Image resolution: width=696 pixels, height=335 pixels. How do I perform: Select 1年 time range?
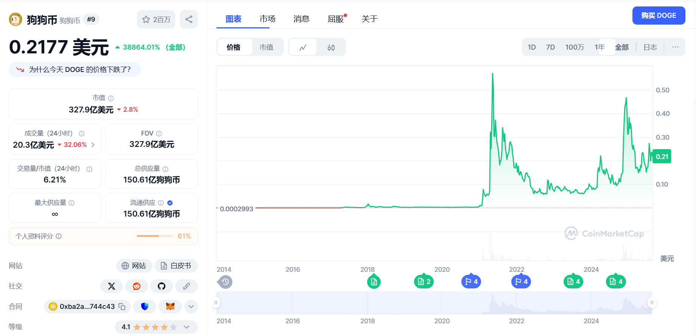click(x=599, y=47)
